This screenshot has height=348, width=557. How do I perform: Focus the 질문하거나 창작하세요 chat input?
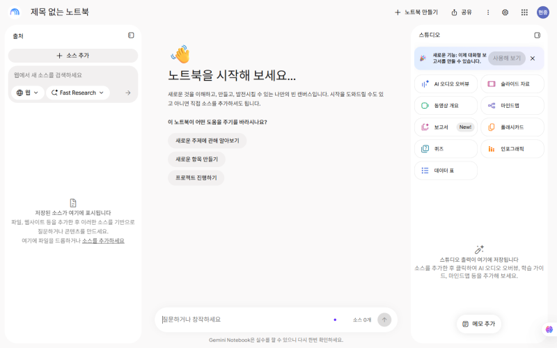pos(245,319)
